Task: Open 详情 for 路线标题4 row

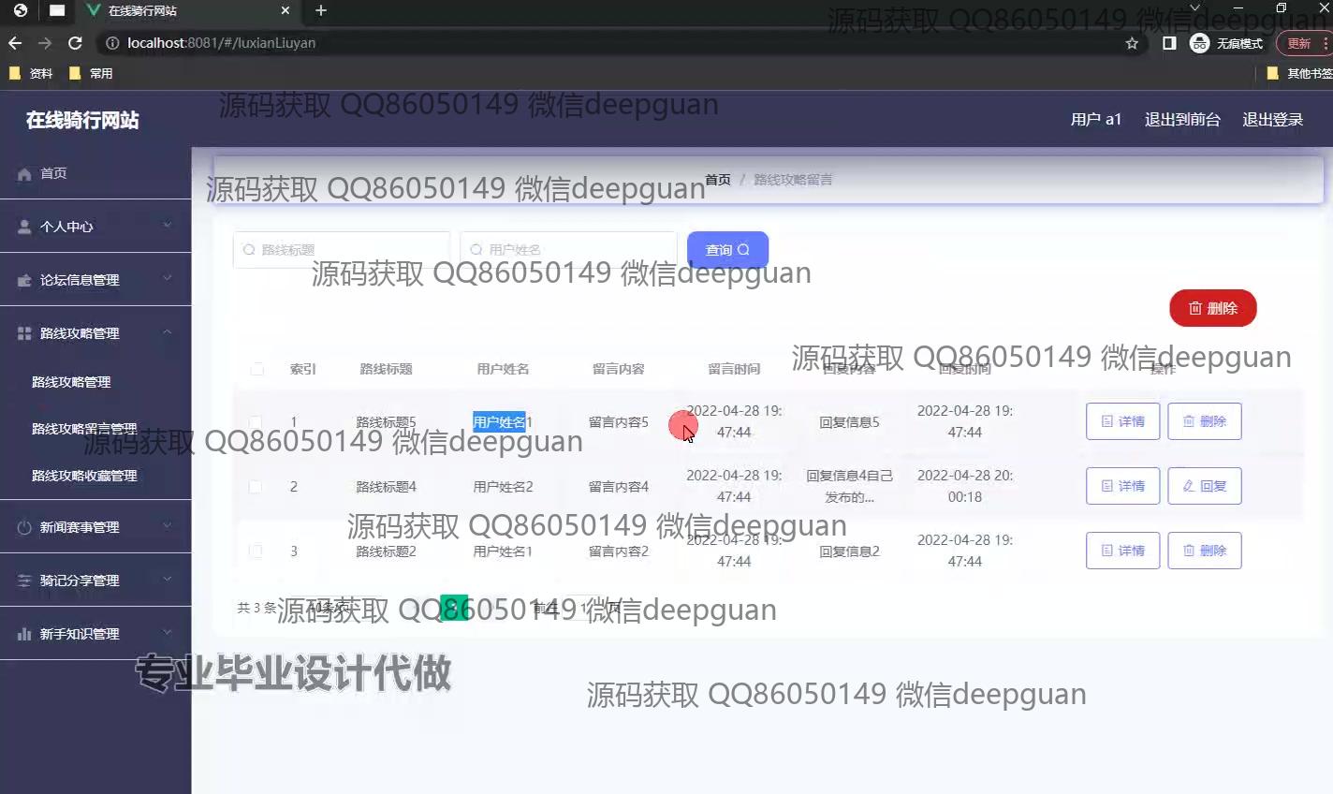Action: 1122,486
